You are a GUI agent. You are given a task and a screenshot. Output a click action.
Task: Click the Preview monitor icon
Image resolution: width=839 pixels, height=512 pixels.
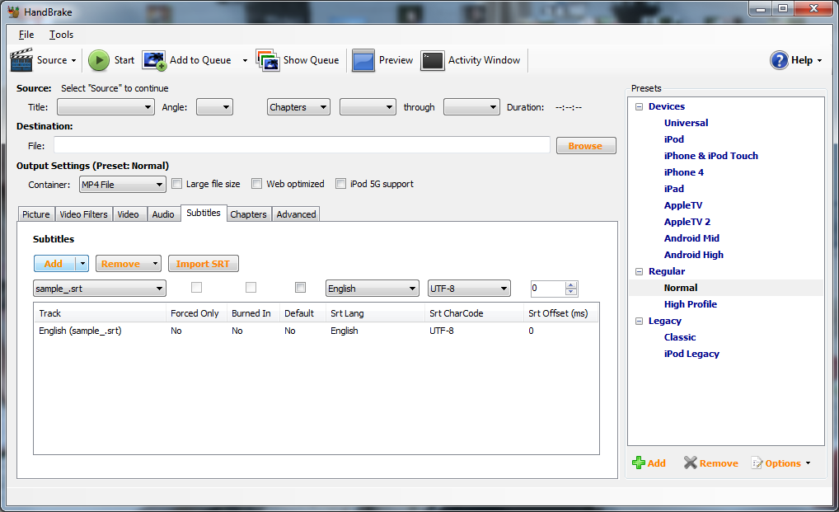pyautogui.click(x=363, y=60)
